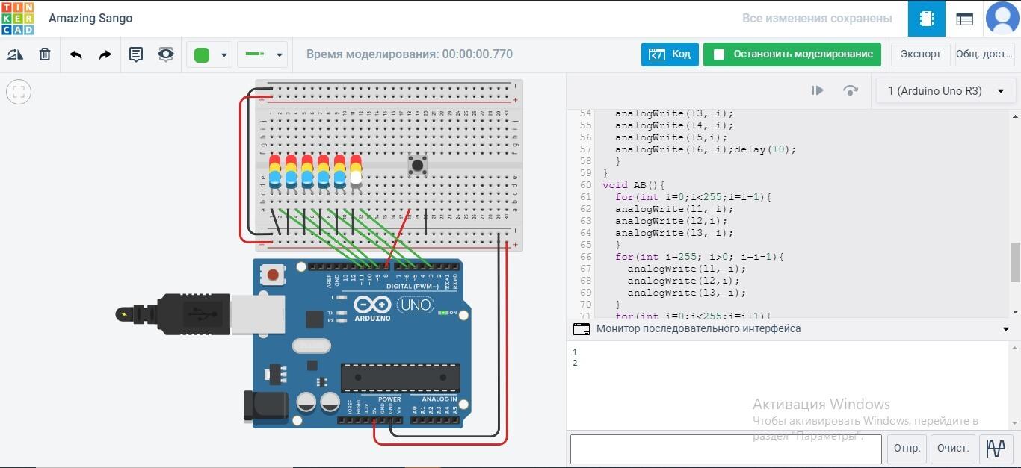The height and width of the screenshot is (468, 1021).
Task: Redo the last action
Action: click(105, 54)
